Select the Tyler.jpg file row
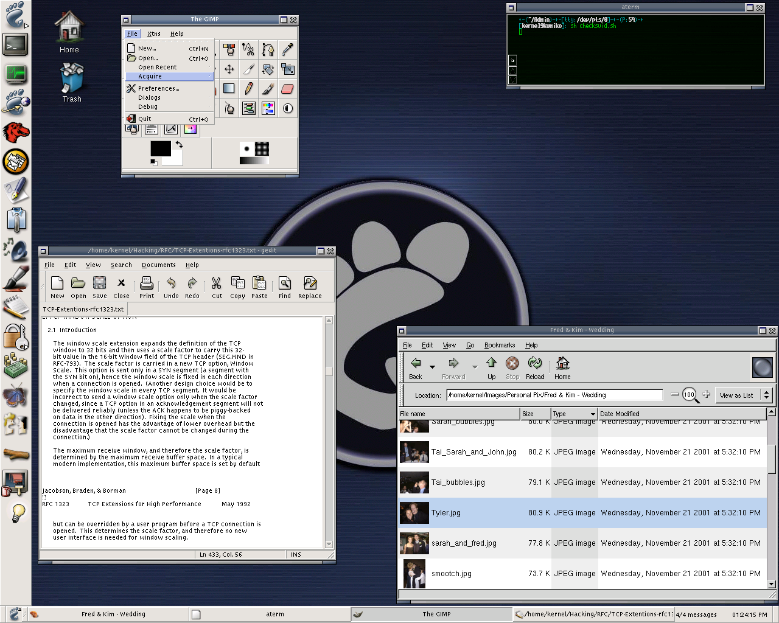 point(446,513)
